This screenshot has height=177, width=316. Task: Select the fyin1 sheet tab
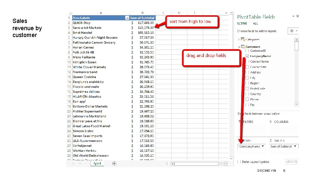pyautogui.click(x=97, y=164)
